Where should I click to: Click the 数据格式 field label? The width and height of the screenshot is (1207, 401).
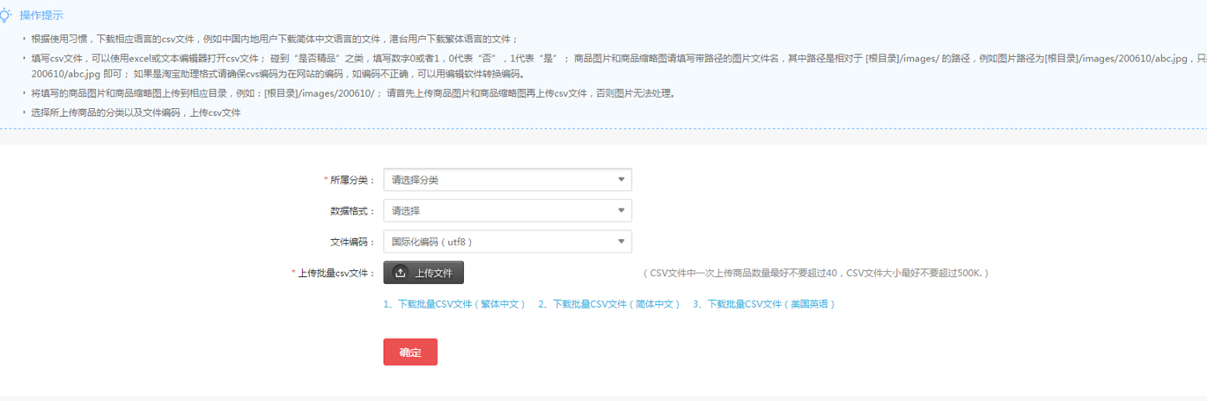tap(352, 211)
